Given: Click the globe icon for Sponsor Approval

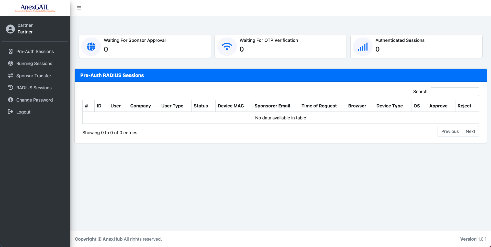Looking at the screenshot, I should click(91, 47).
